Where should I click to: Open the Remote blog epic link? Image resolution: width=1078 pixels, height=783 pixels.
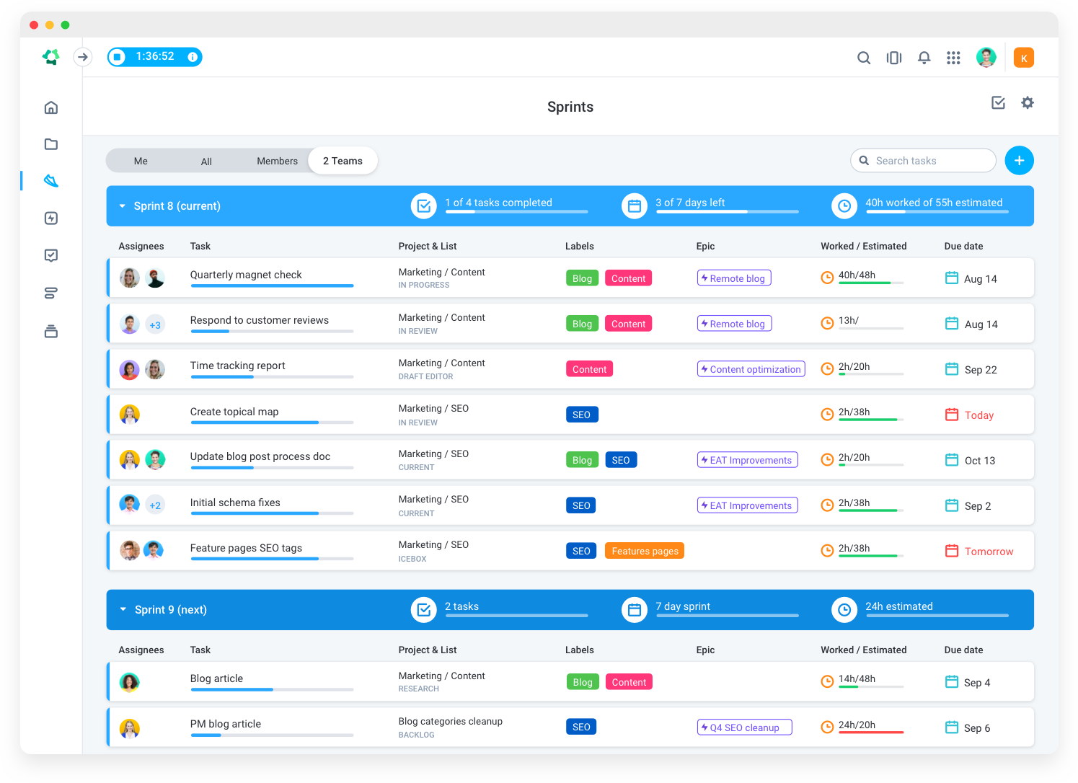pos(734,278)
